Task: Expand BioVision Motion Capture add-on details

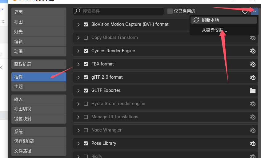Action: click(78, 25)
